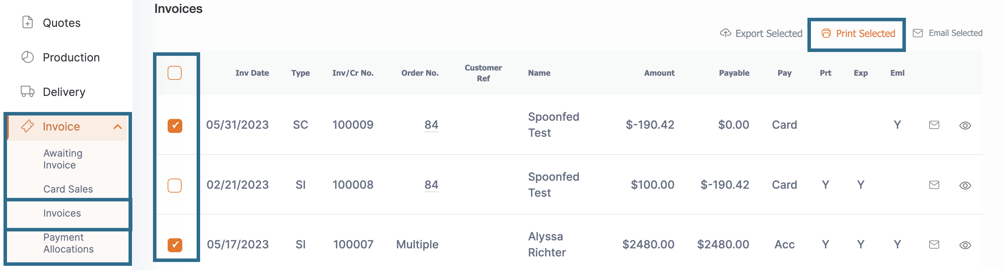The image size is (1003, 270).
Task: Sort by the Inv Date column header
Action: point(252,73)
